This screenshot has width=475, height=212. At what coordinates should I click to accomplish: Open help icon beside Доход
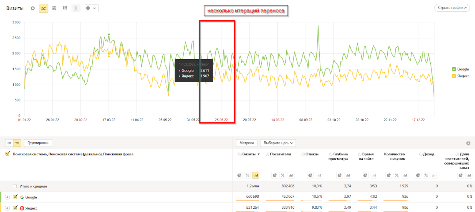pos(421,154)
